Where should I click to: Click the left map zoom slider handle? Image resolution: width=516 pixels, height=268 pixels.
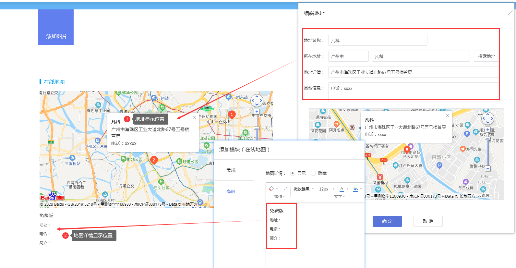click(257, 128)
